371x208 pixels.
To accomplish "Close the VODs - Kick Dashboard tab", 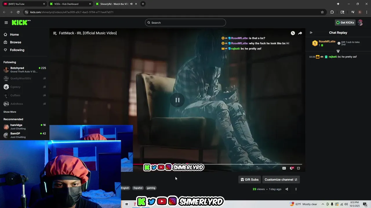I will click(90, 4).
